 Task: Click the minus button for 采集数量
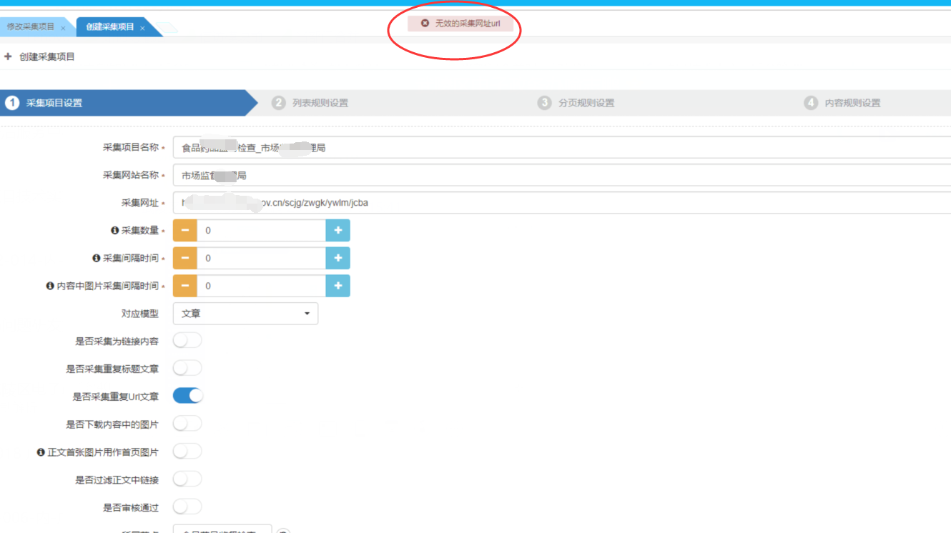pyautogui.click(x=184, y=231)
